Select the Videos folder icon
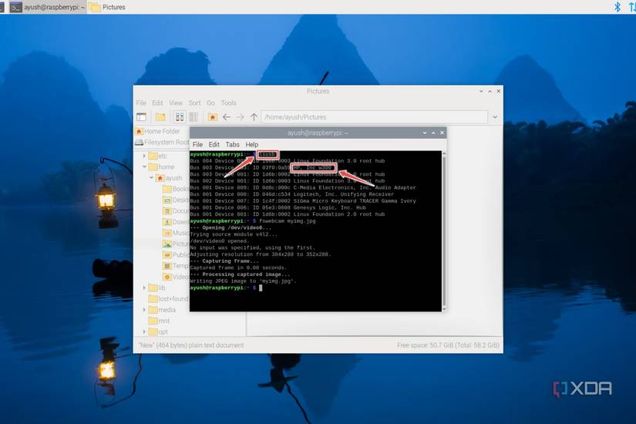The height and width of the screenshot is (424, 636). click(x=167, y=276)
